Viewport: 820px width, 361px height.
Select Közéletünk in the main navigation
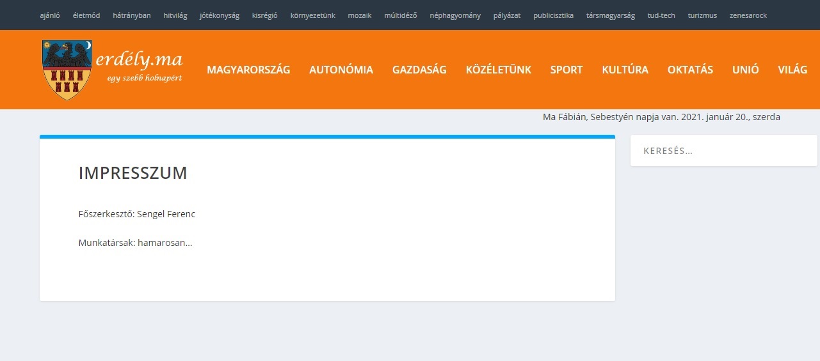pyautogui.click(x=499, y=70)
